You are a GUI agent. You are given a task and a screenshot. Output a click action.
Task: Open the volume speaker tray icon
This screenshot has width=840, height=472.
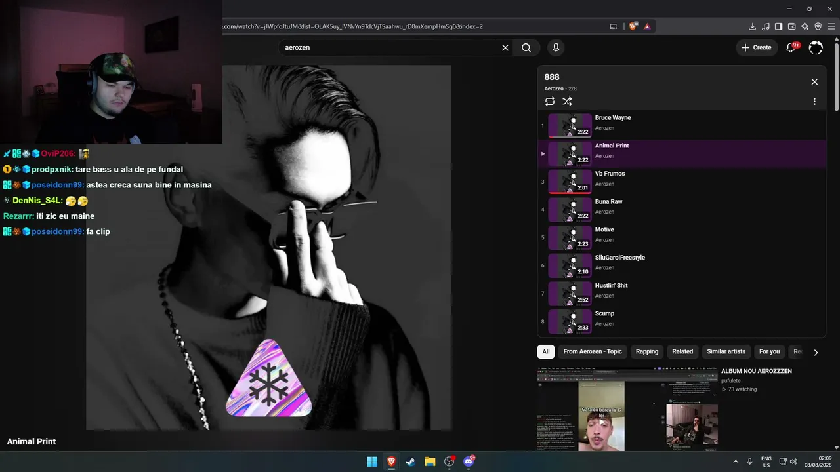[793, 462]
